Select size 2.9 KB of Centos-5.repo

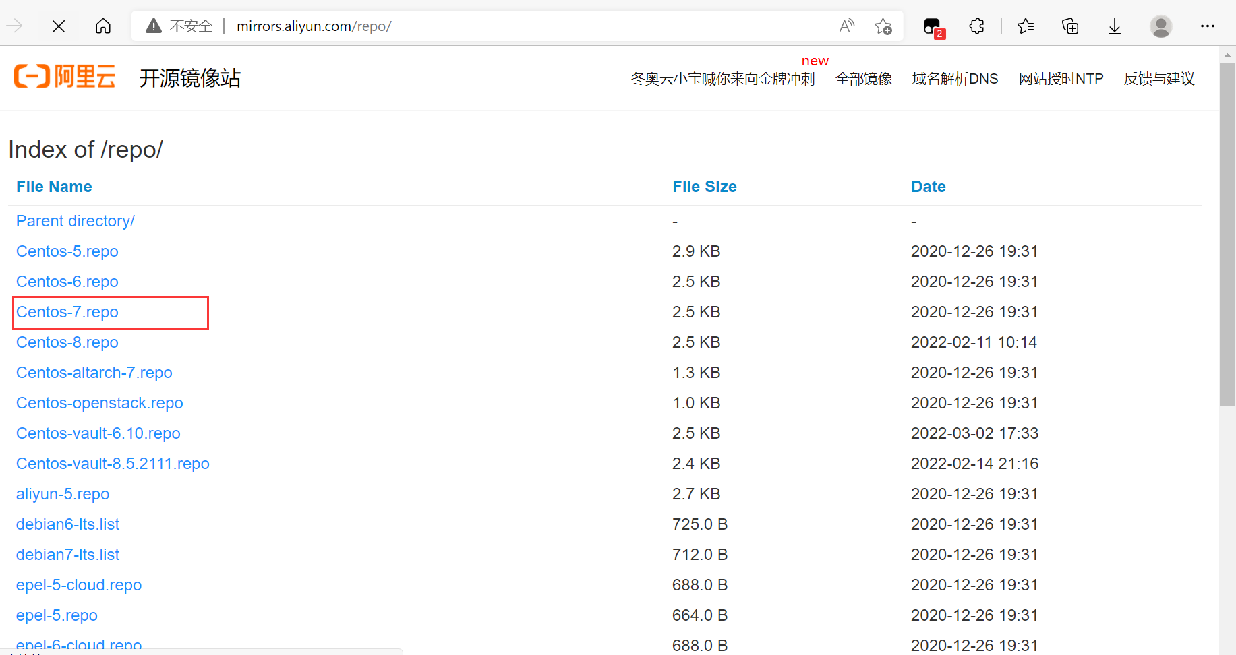pos(696,251)
